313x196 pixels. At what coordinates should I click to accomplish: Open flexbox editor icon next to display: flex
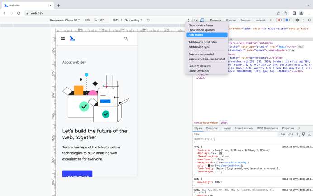point(221,153)
